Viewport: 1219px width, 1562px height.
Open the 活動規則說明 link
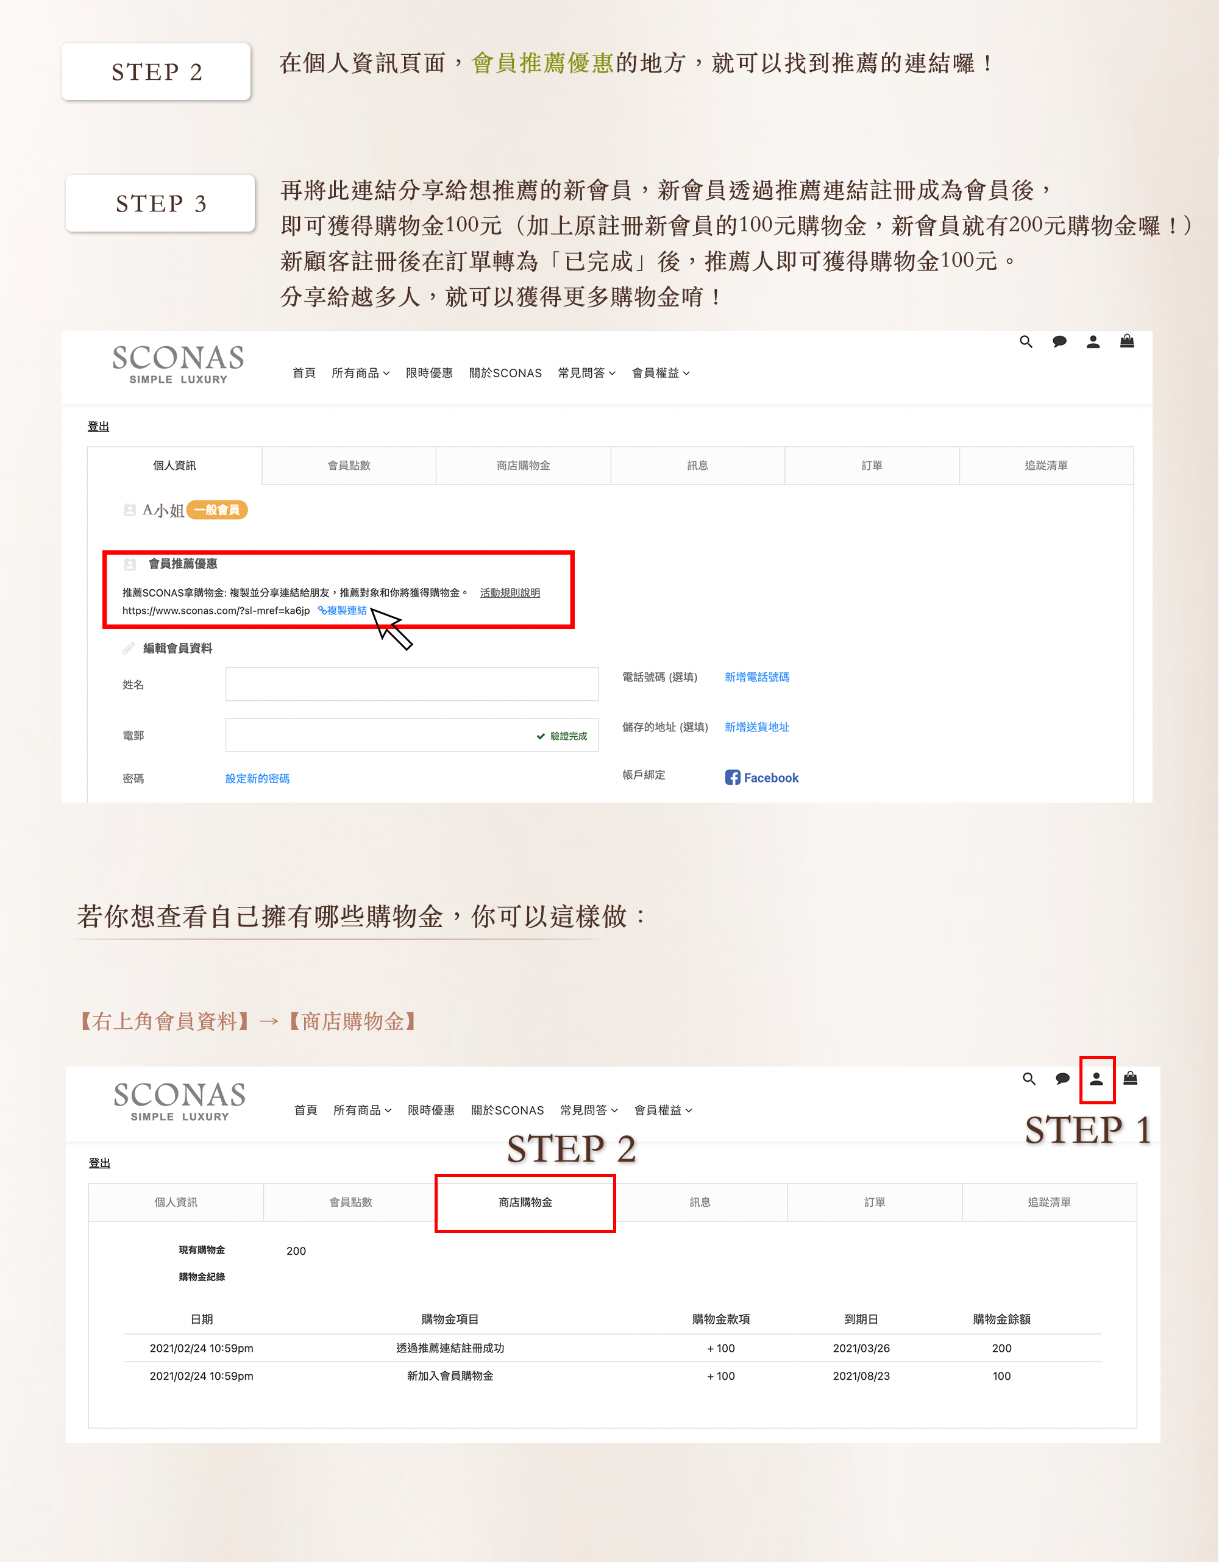click(510, 593)
